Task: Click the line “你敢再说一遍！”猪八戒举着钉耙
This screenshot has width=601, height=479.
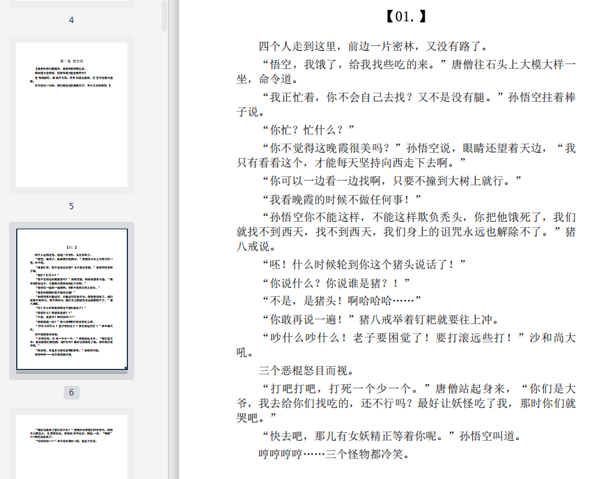Action: (381, 320)
